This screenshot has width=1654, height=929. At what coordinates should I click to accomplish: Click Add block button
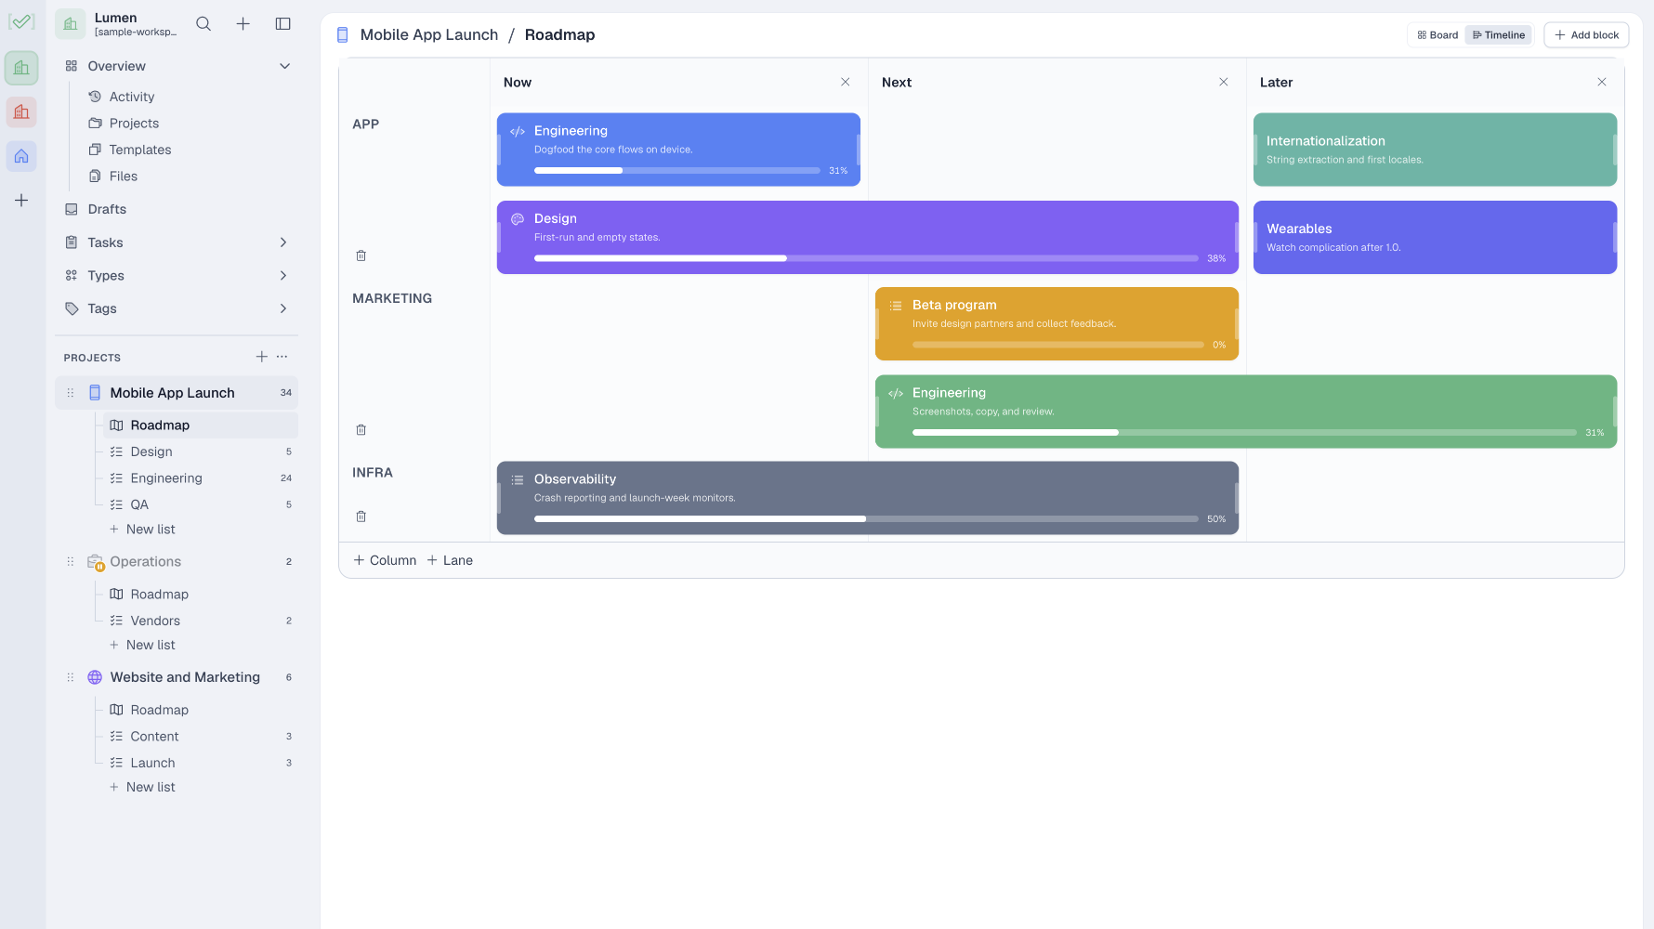(x=1586, y=35)
